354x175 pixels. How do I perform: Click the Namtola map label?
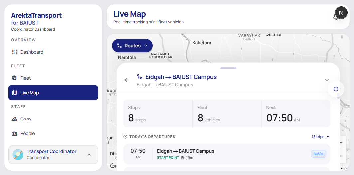[127, 57]
